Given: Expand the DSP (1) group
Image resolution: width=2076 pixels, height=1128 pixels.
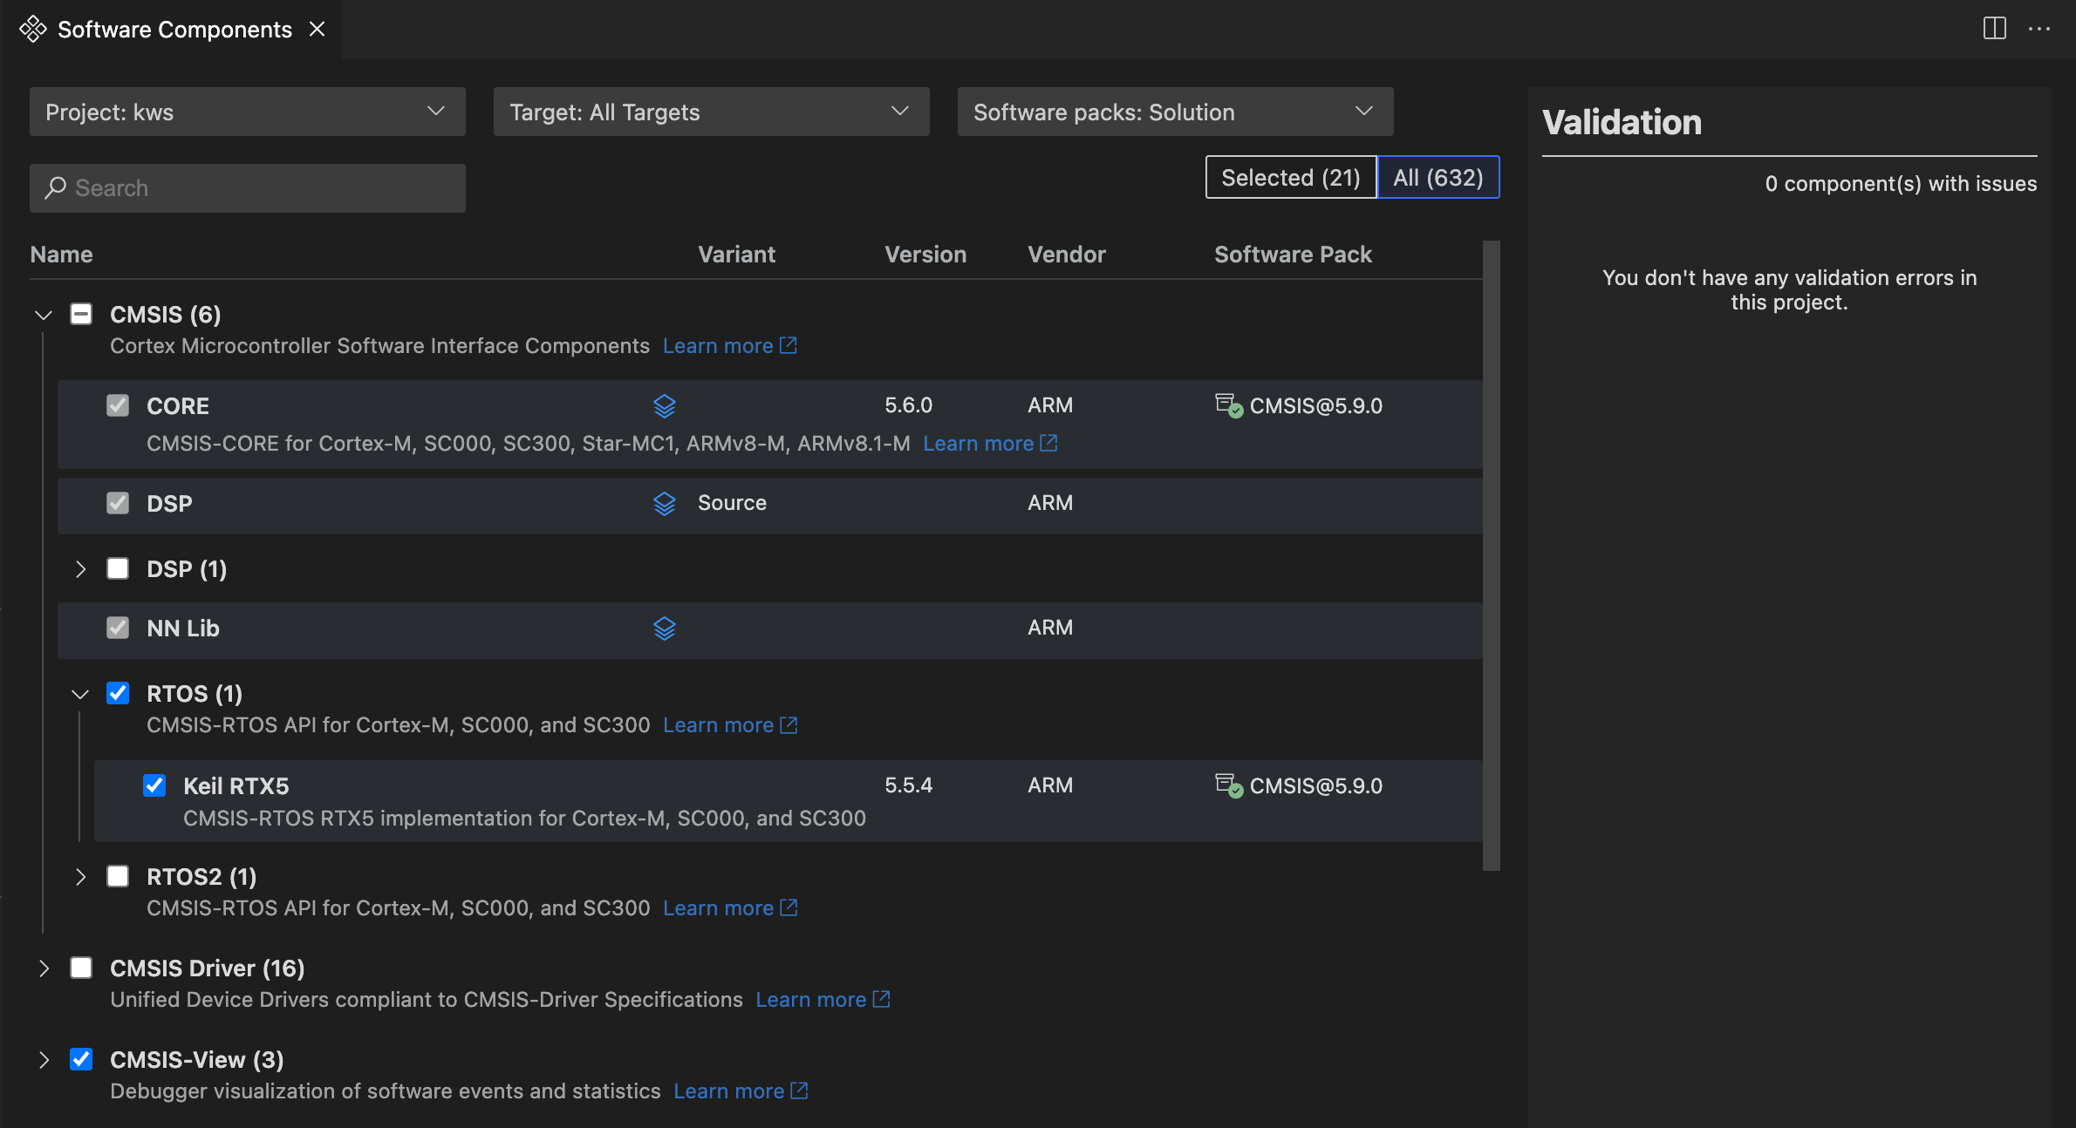Looking at the screenshot, I should coord(80,569).
